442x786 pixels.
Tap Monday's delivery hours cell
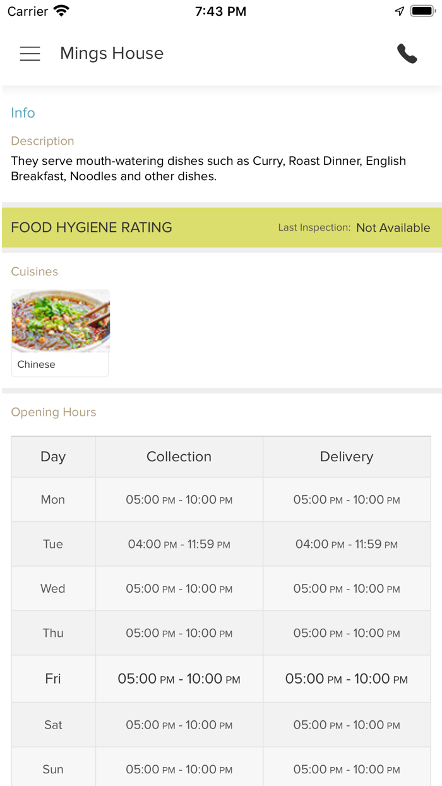(347, 500)
